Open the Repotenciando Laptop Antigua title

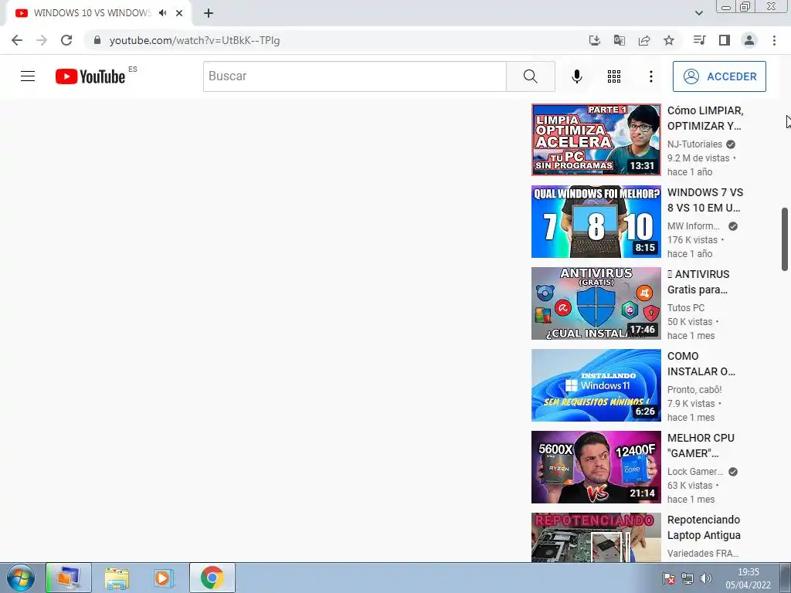click(704, 527)
